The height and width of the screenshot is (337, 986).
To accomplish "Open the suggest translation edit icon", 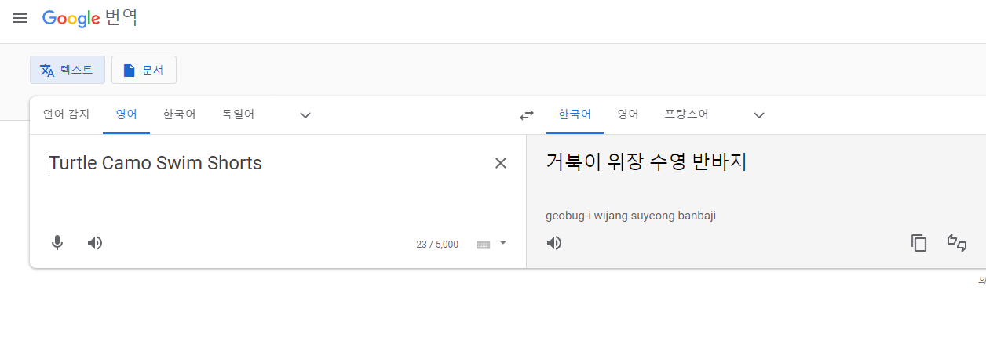I will coord(956,243).
